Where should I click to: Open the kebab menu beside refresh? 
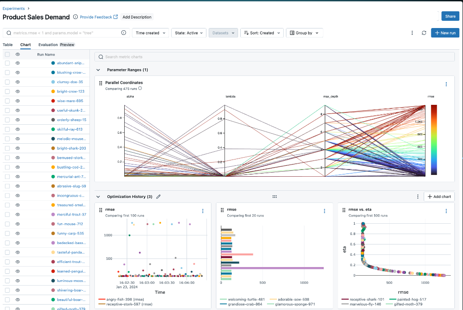point(412,33)
